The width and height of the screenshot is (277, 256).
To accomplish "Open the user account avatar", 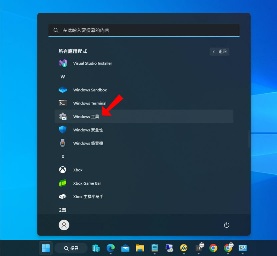I will 64,225.
